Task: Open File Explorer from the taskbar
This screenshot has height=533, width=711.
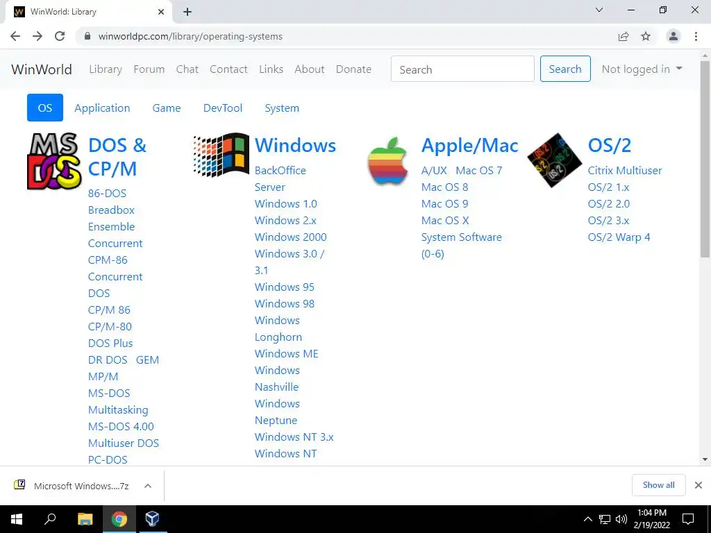Action: 85,519
